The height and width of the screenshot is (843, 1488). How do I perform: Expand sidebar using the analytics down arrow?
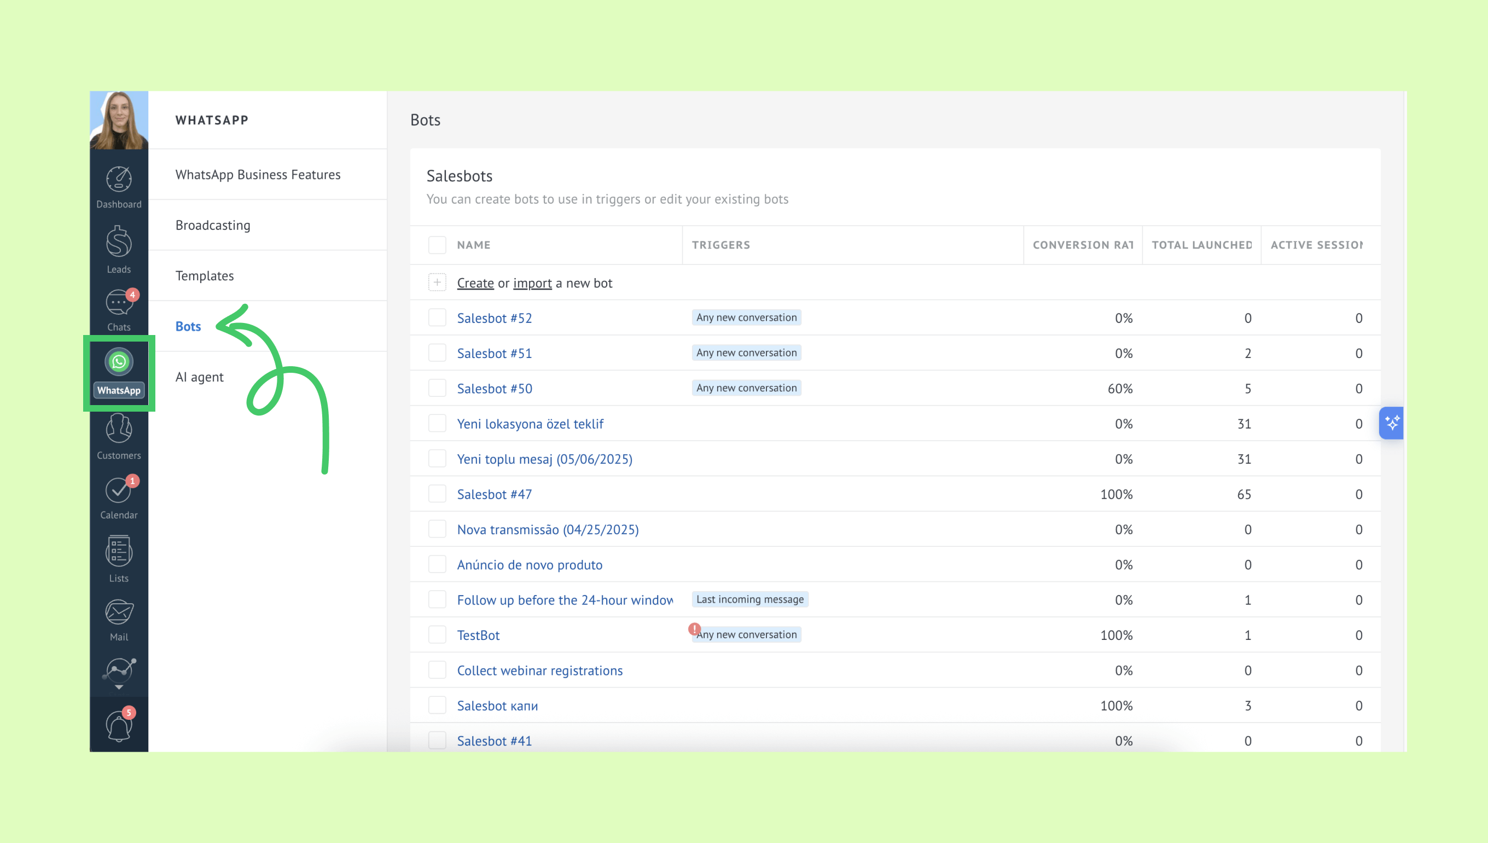119,687
